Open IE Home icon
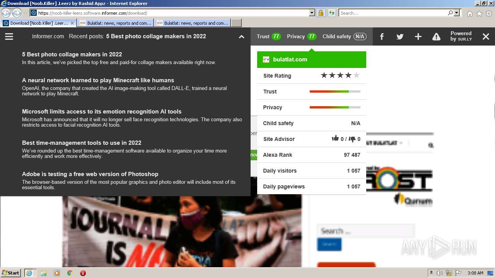 point(469,14)
